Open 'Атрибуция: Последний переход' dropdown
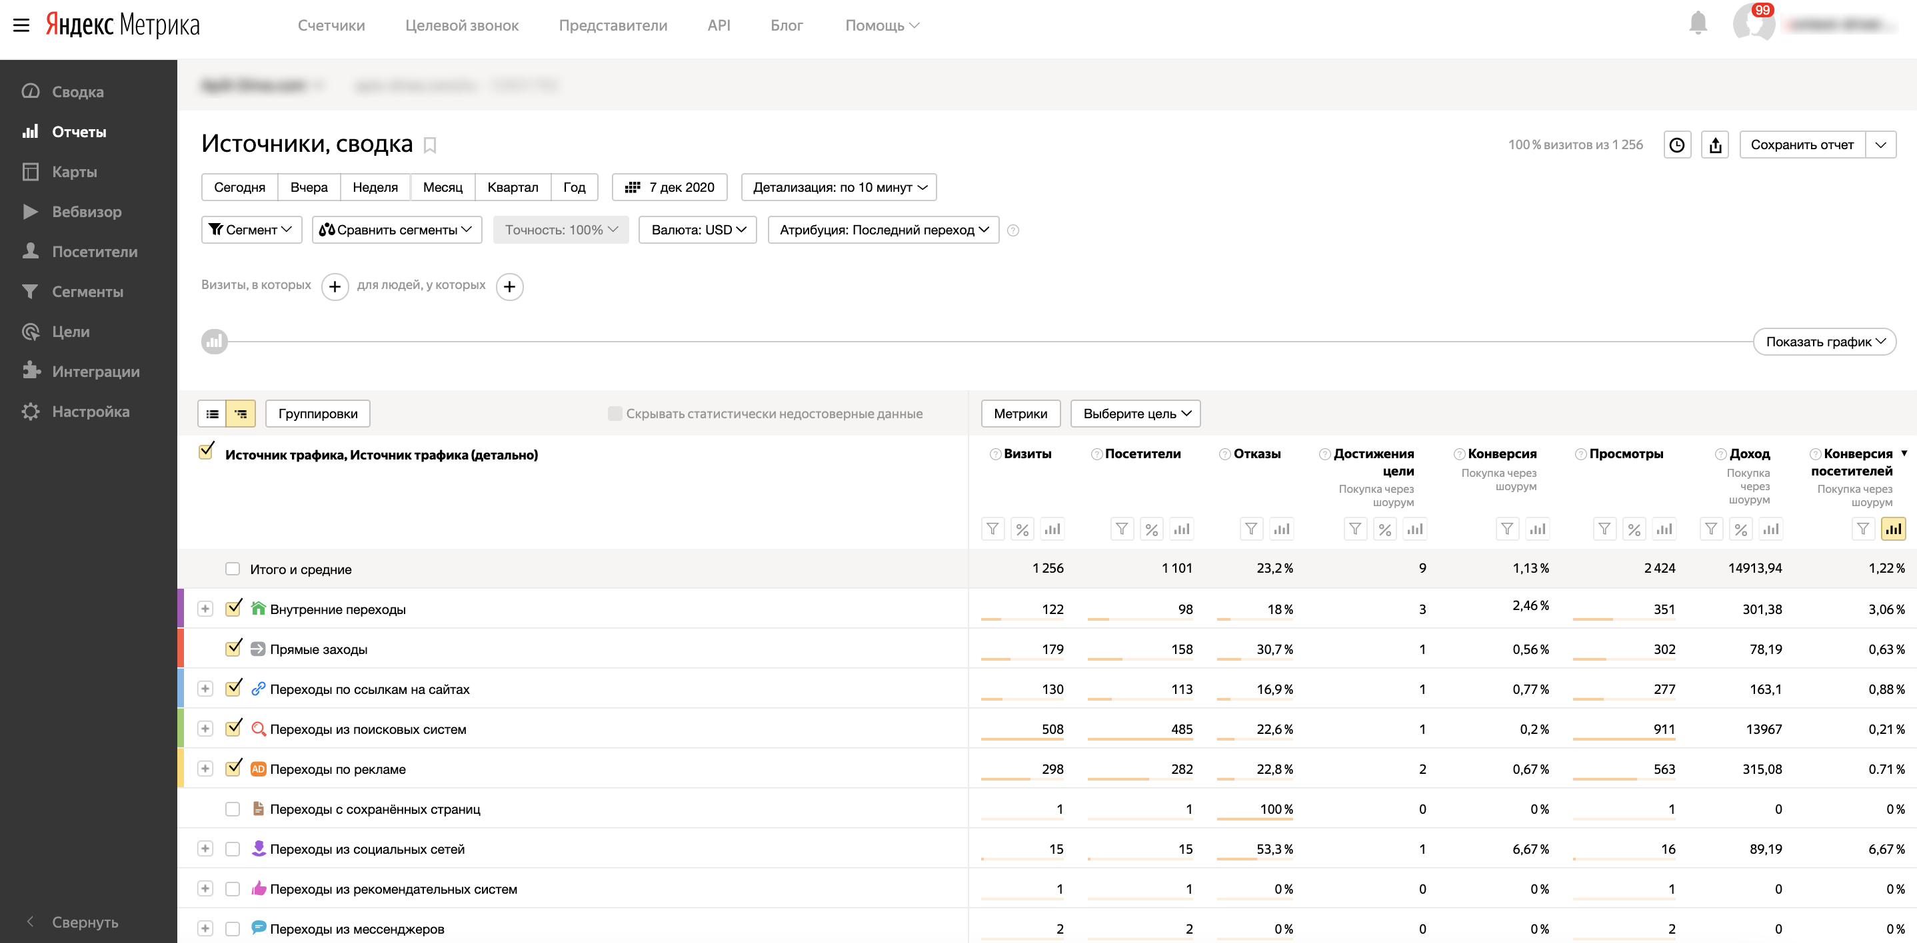 click(883, 230)
